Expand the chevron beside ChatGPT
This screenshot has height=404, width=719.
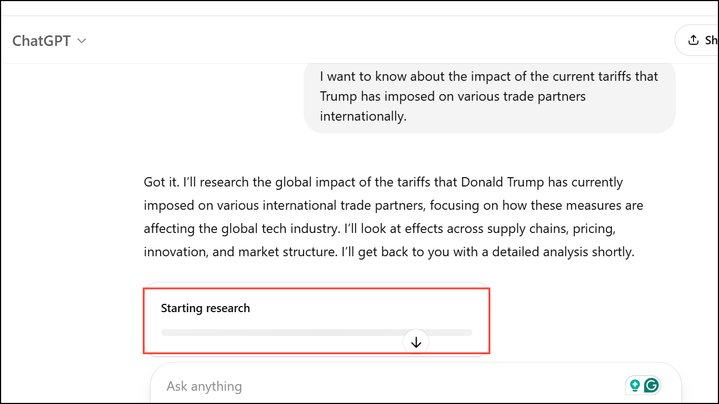[81, 41]
